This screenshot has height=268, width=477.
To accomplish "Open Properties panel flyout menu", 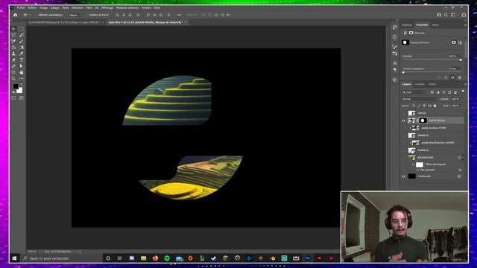I will [x=465, y=25].
